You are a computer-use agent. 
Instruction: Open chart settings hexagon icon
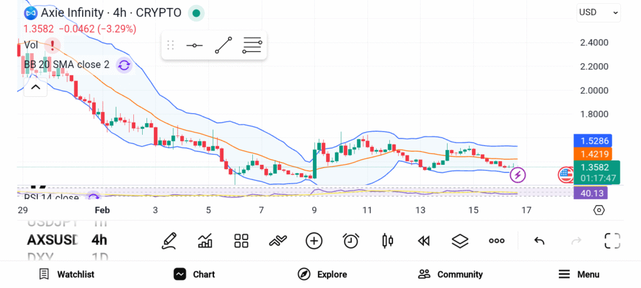click(598, 210)
